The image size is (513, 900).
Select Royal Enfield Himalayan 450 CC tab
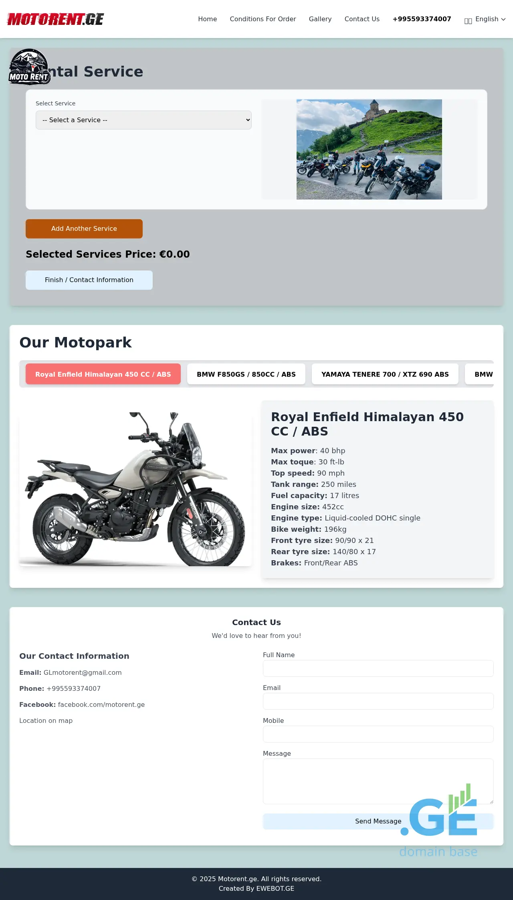point(103,374)
